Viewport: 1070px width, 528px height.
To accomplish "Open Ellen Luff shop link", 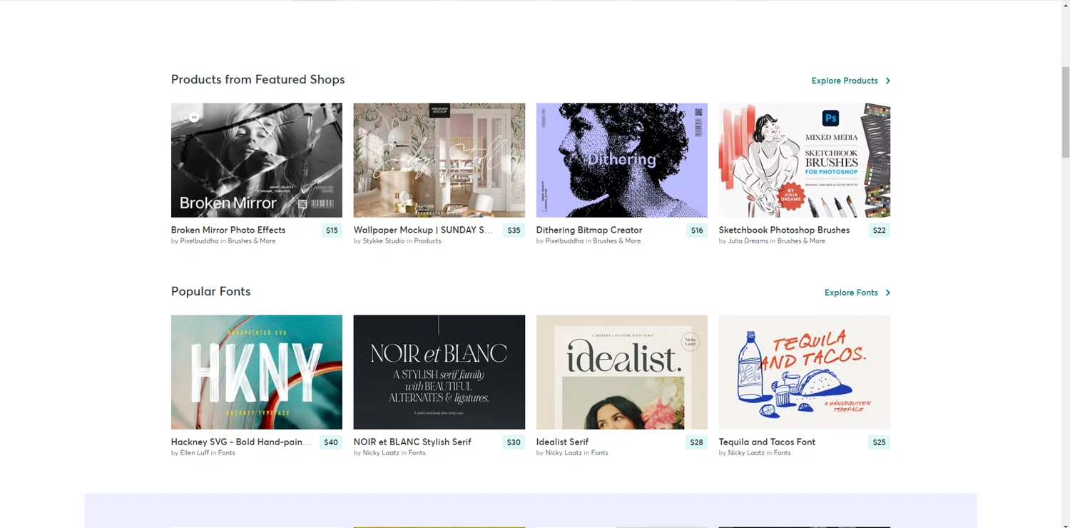I will point(194,453).
